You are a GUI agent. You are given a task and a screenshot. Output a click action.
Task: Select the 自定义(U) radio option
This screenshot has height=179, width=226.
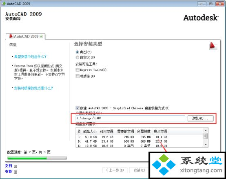point(78,58)
